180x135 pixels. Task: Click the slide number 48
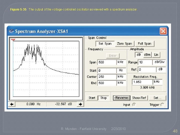click(175, 131)
